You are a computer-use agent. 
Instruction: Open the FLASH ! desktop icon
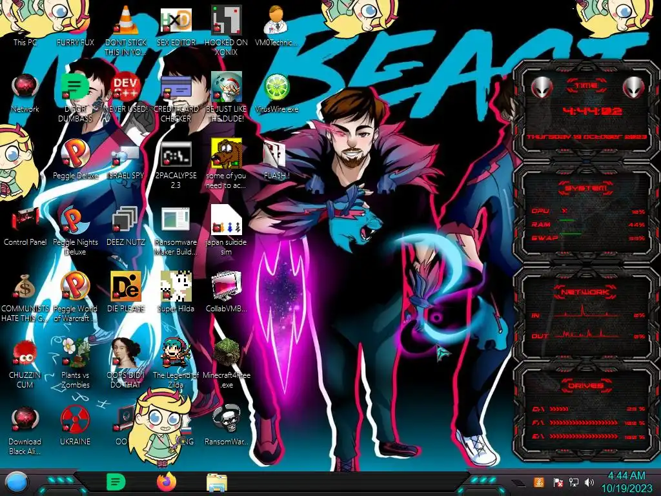pos(276,160)
